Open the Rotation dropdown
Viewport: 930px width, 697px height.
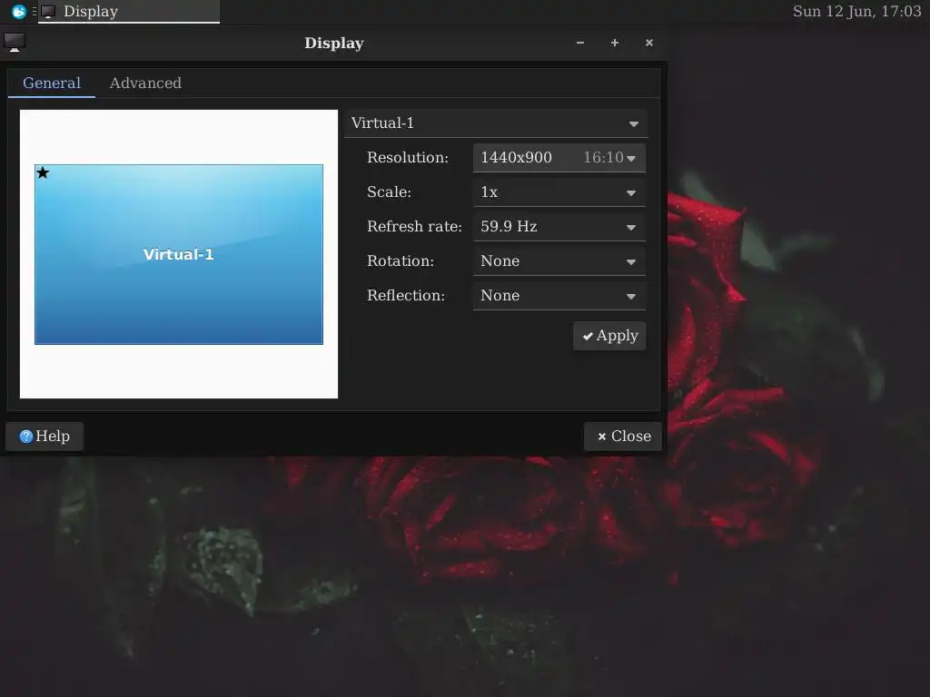(x=559, y=260)
